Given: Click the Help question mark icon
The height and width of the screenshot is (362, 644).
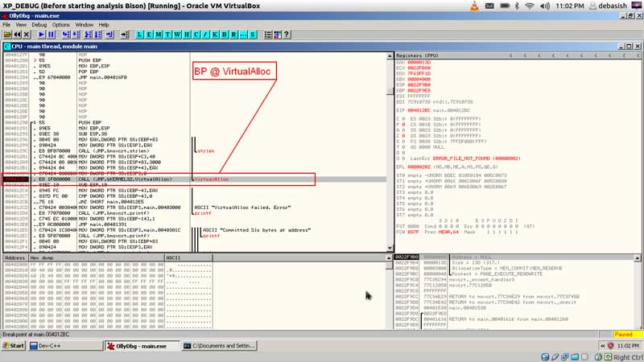Looking at the screenshot, I should [x=287, y=35].
